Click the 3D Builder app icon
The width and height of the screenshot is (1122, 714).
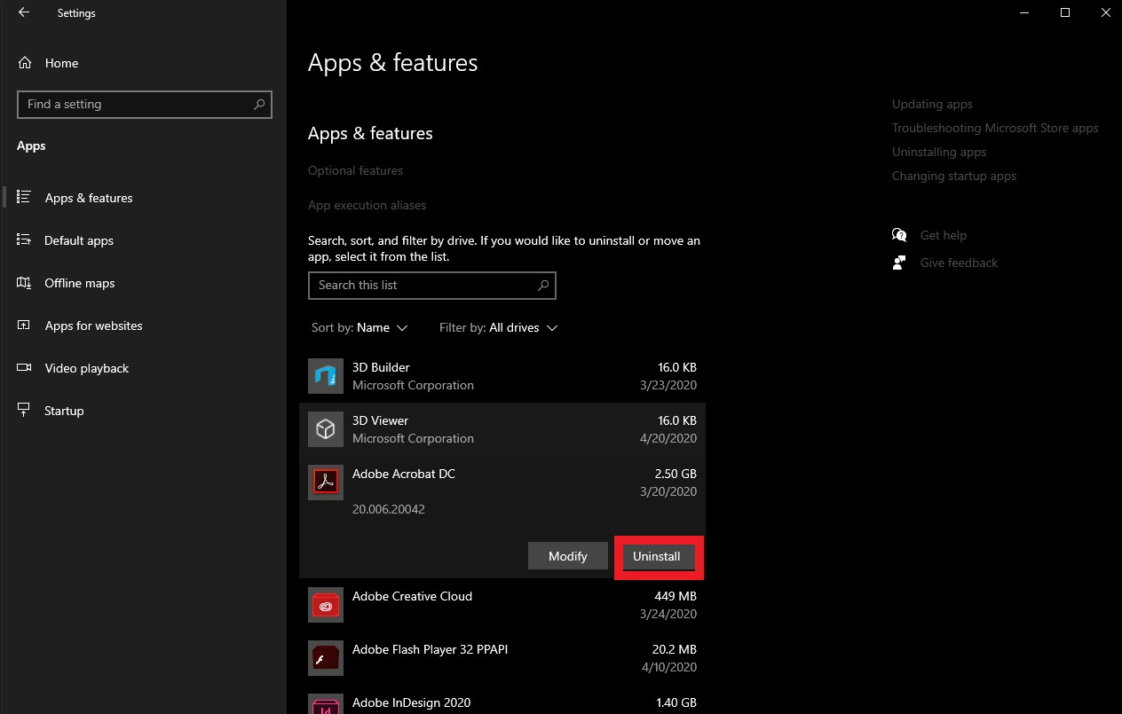(326, 376)
